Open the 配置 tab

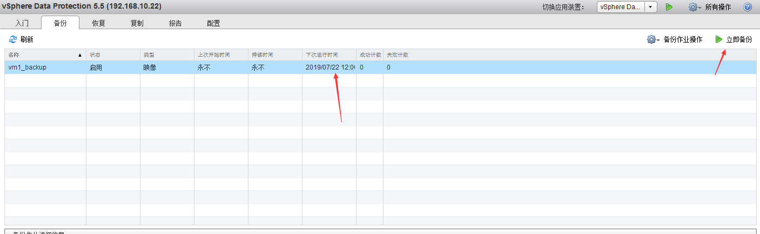[213, 23]
